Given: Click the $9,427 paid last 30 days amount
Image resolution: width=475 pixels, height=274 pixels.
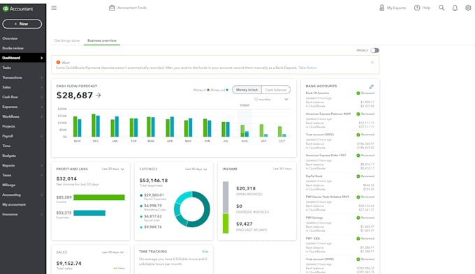Looking at the screenshot, I should pyautogui.click(x=244, y=224).
